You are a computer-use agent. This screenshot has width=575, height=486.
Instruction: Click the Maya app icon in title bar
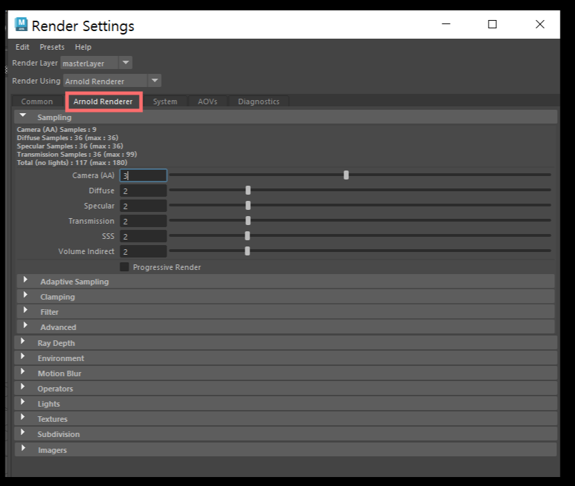click(21, 25)
